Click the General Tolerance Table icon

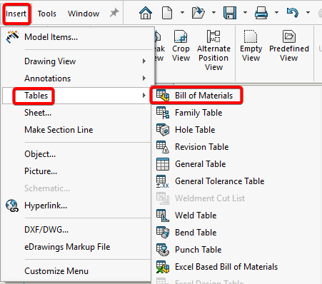pos(163,181)
